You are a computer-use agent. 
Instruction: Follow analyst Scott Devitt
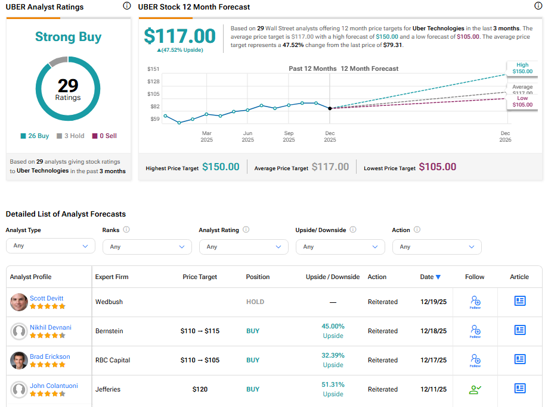click(475, 302)
